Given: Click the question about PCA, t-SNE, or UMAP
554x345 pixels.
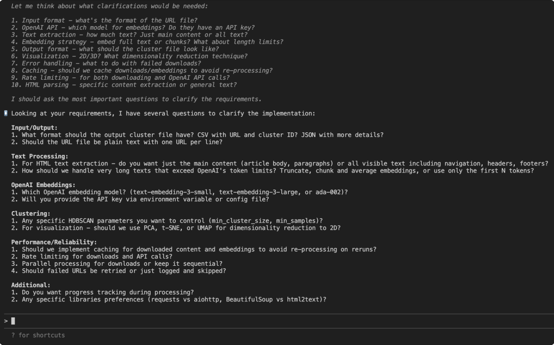Looking at the screenshot, I should [x=176, y=228].
